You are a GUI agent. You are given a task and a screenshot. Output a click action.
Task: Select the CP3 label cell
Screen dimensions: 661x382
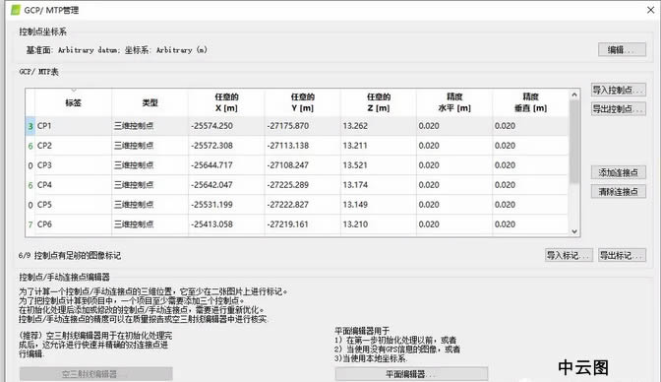pyautogui.click(x=73, y=165)
